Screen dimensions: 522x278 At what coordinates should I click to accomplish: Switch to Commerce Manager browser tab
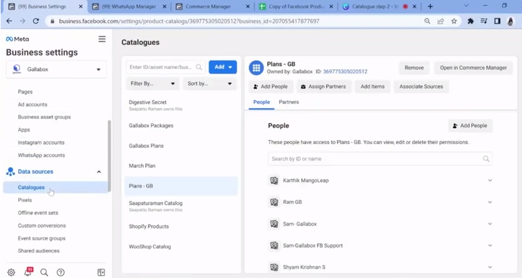[213, 6]
